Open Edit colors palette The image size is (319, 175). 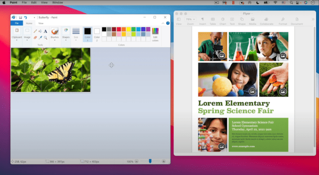point(155,35)
